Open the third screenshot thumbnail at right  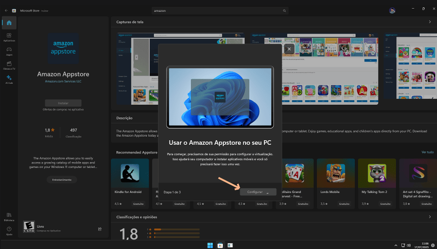click(x=410, y=66)
